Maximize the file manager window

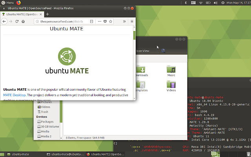click(180, 39)
